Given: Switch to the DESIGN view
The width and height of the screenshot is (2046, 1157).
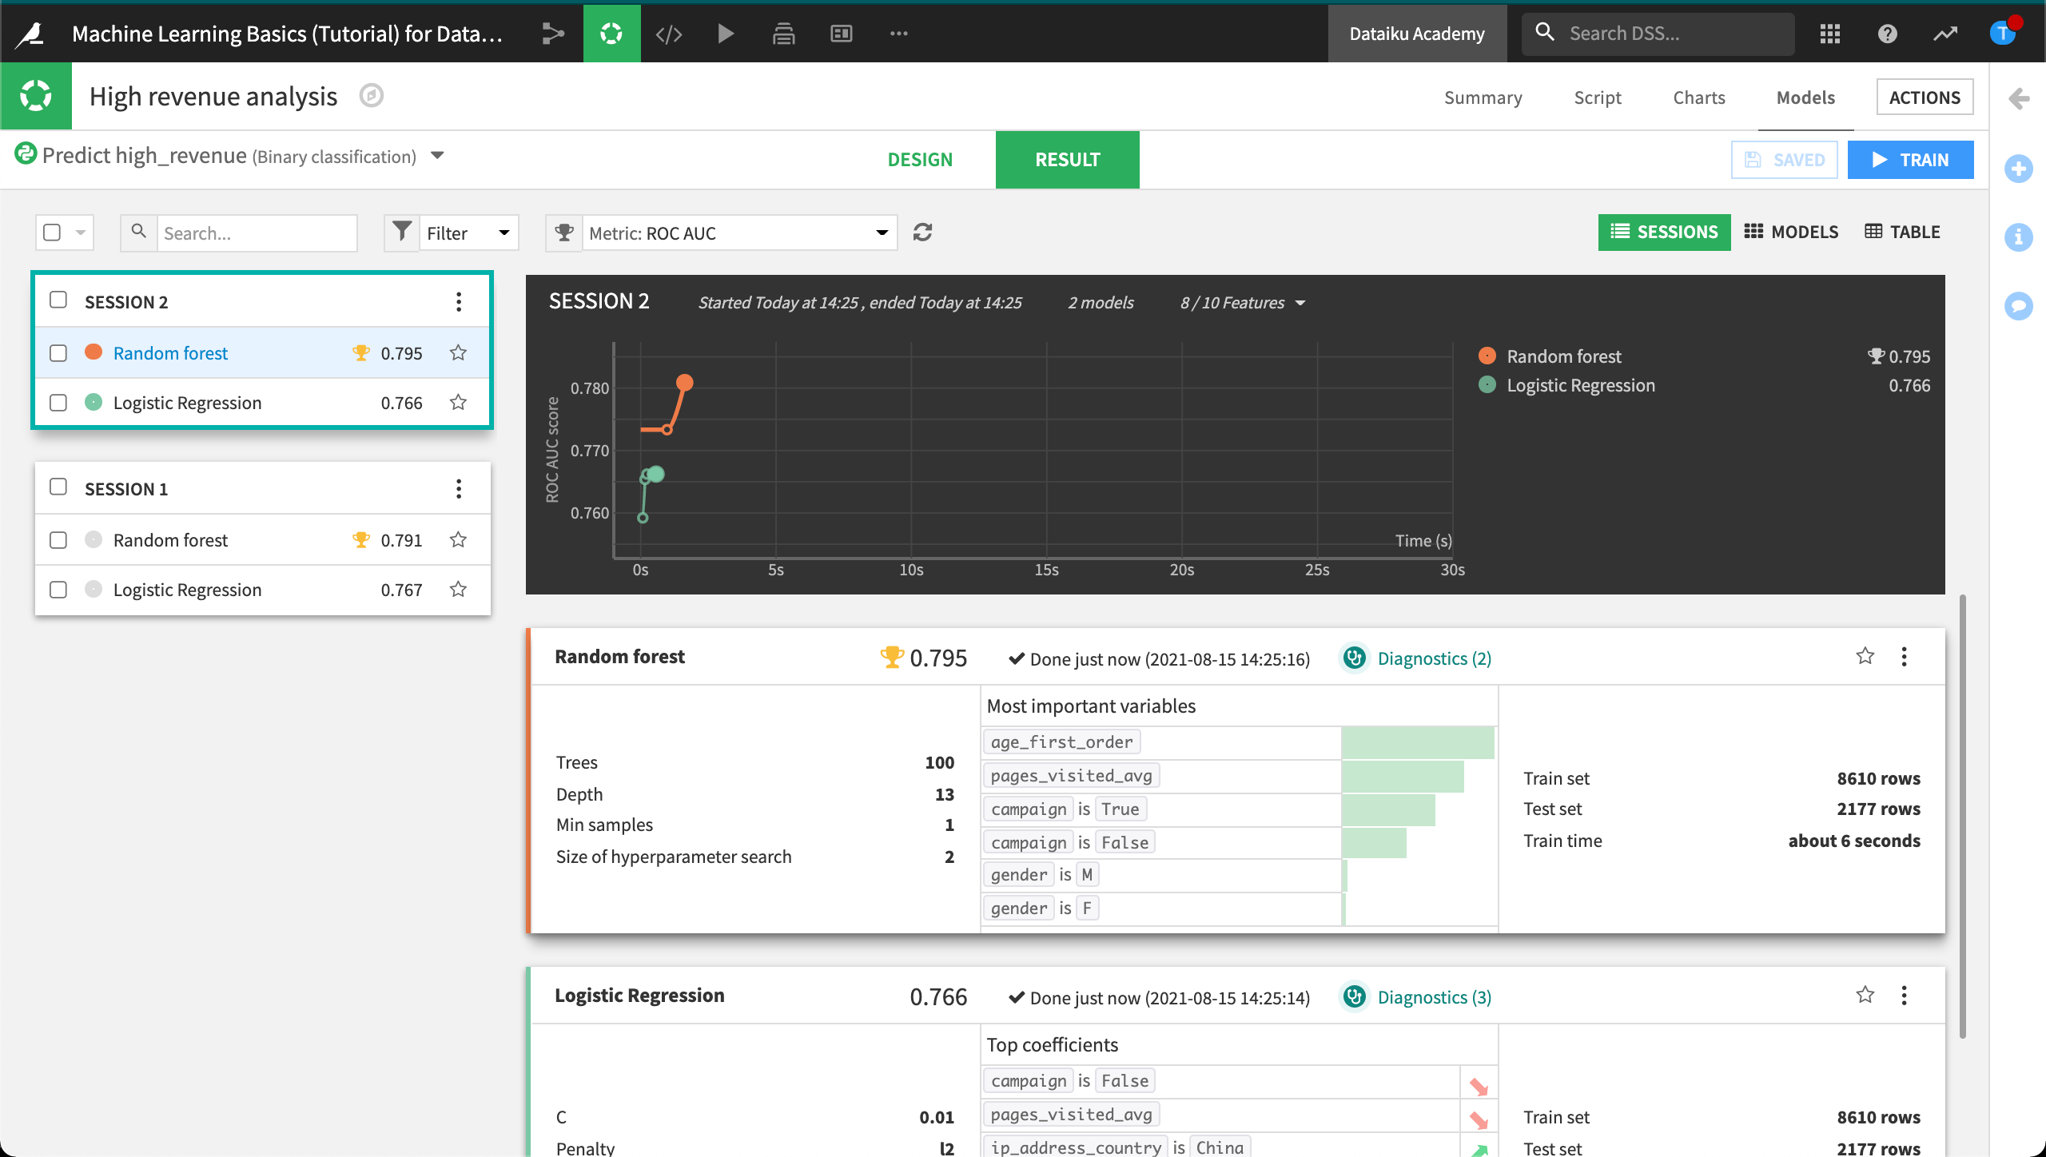Looking at the screenshot, I should (x=919, y=159).
